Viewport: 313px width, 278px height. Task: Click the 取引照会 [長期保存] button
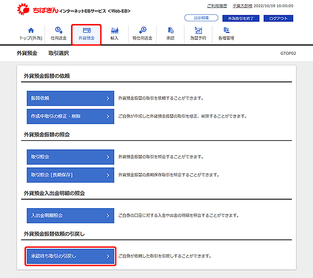click(70, 175)
